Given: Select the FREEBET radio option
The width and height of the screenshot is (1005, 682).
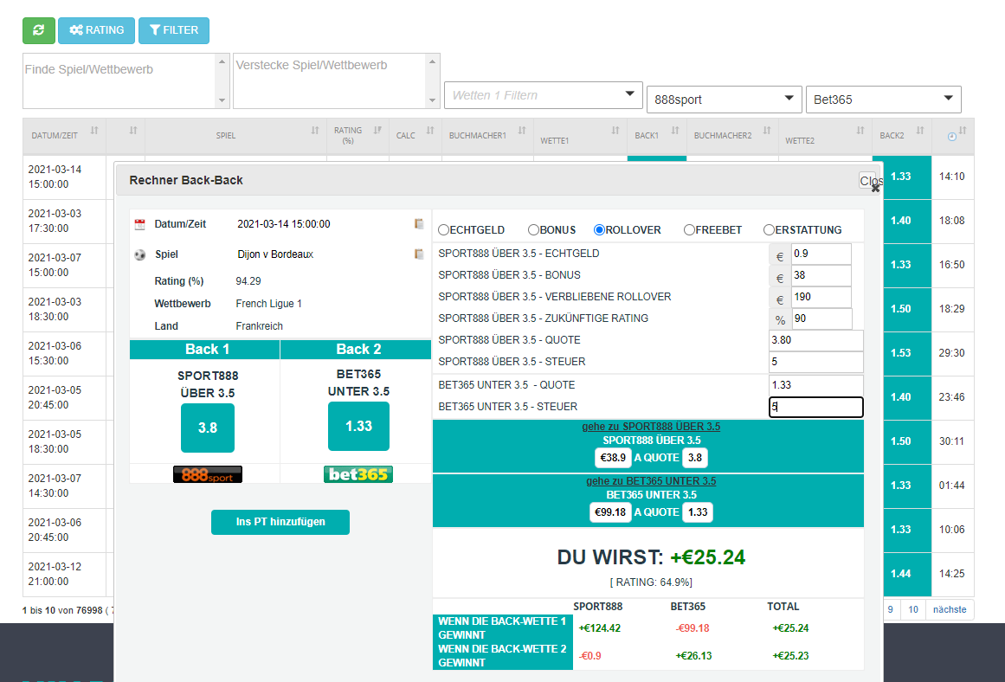Looking at the screenshot, I should coord(689,229).
